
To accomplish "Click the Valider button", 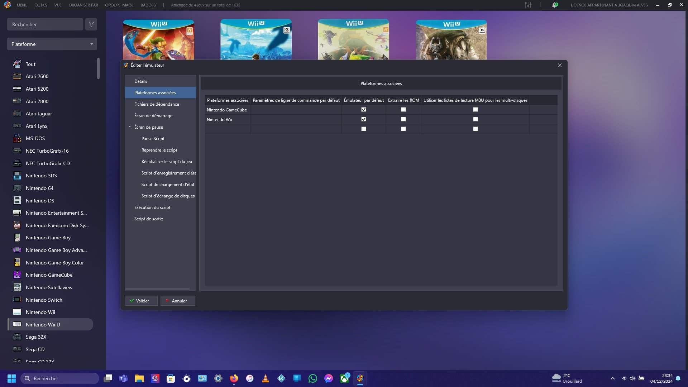I will tap(141, 301).
